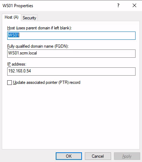This screenshot has width=142, height=162.
Task: Enable Update associated pointer (PTR) record checkbox
Action: (9, 82)
